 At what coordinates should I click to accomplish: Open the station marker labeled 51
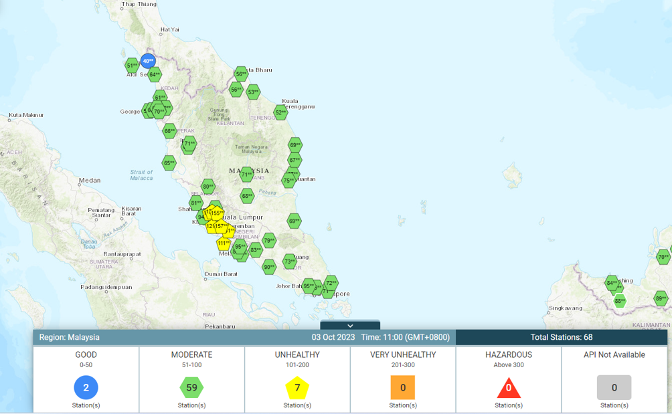coord(132,66)
